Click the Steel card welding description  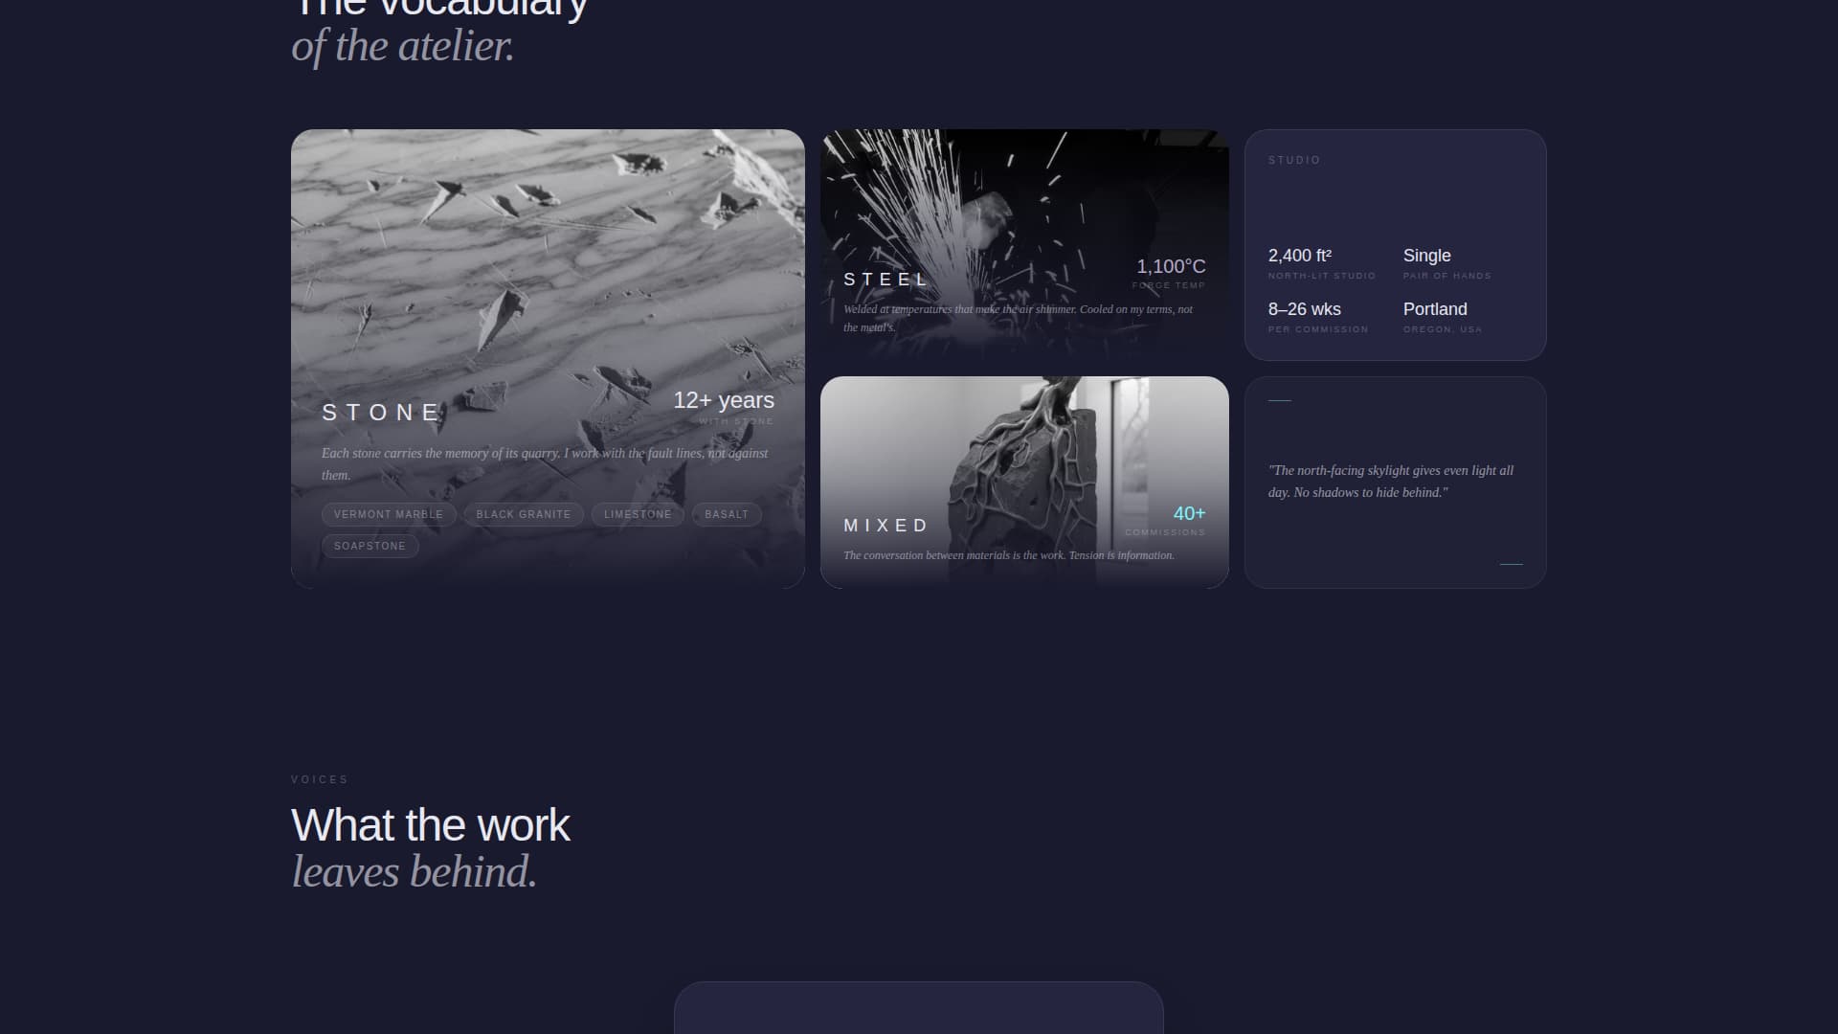pos(1018,318)
